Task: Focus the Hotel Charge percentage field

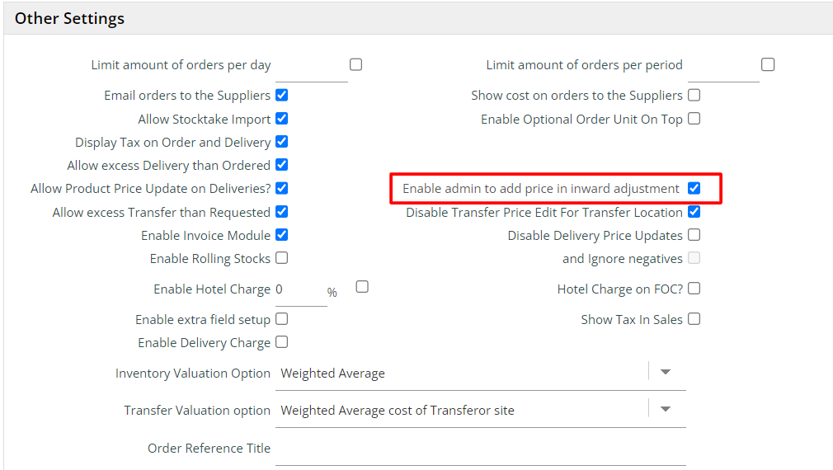Action: [x=300, y=290]
